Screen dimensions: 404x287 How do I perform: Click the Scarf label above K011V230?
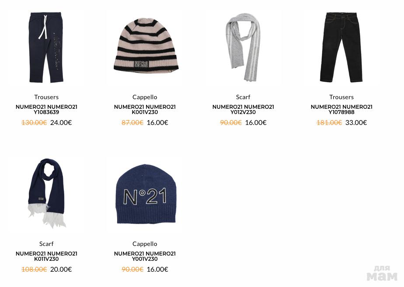click(x=46, y=244)
